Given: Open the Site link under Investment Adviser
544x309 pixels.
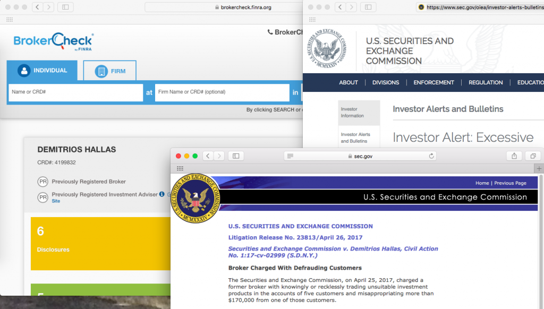Looking at the screenshot, I should click(56, 201).
